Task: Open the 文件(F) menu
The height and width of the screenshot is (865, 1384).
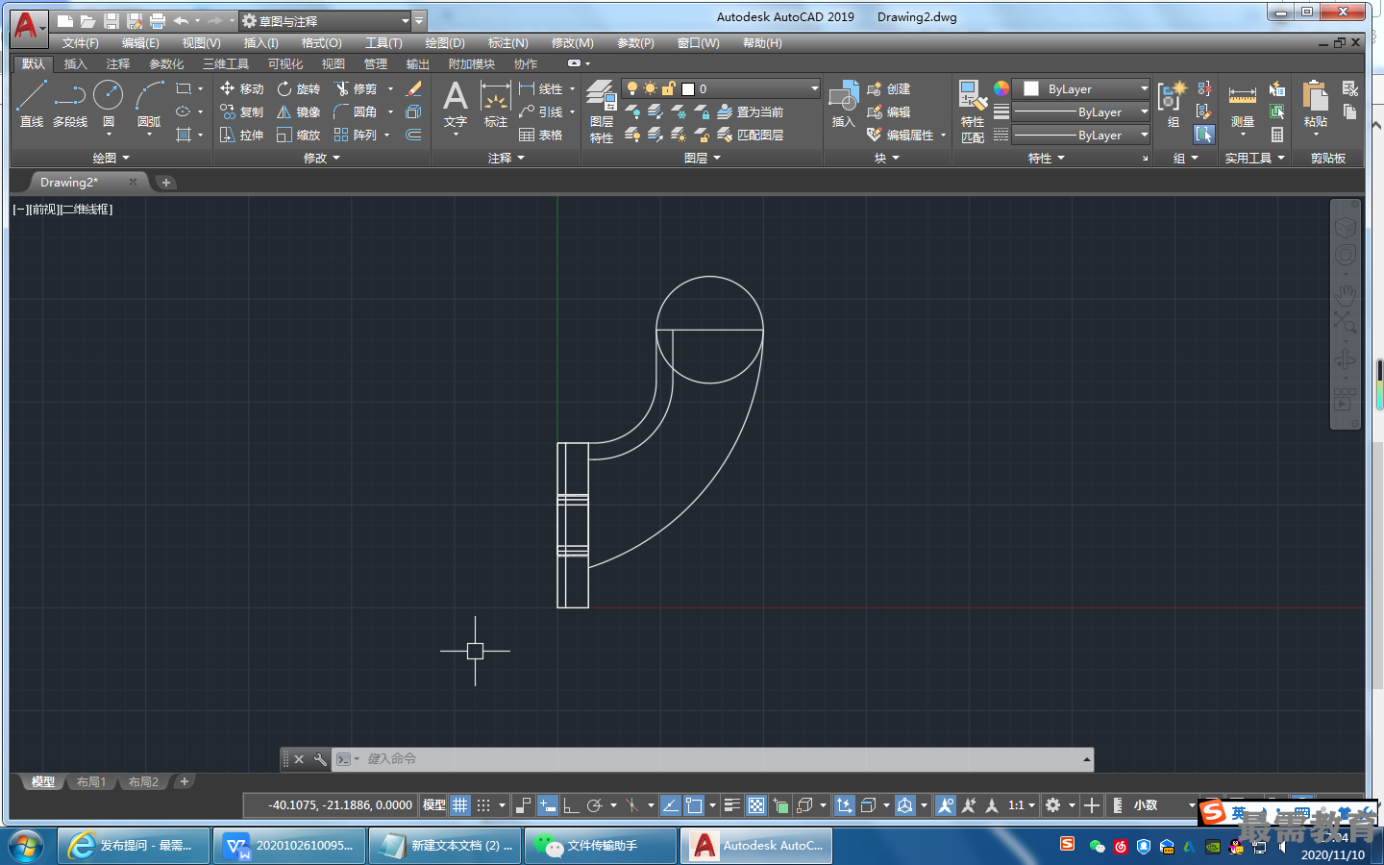Action: point(81,43)
